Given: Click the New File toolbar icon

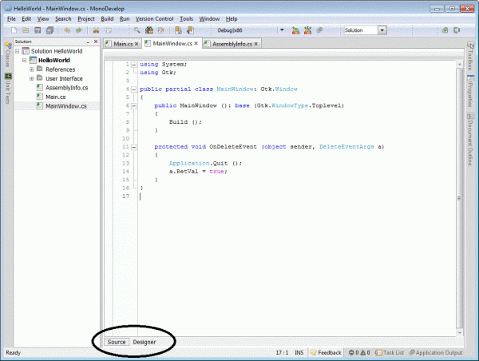Looking at the screenshot, I should tap(14, 30).
